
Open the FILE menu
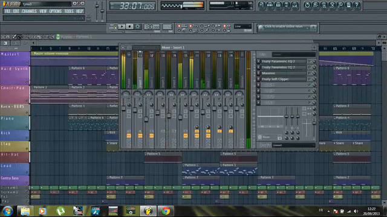pyautogui.click(x=8, y=11)
